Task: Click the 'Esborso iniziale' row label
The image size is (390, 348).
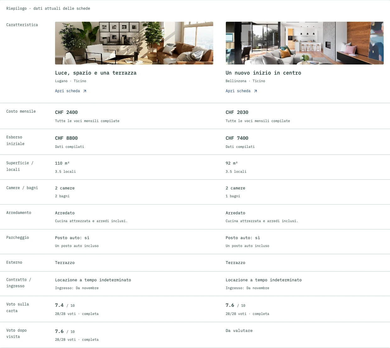Action: 15,140
